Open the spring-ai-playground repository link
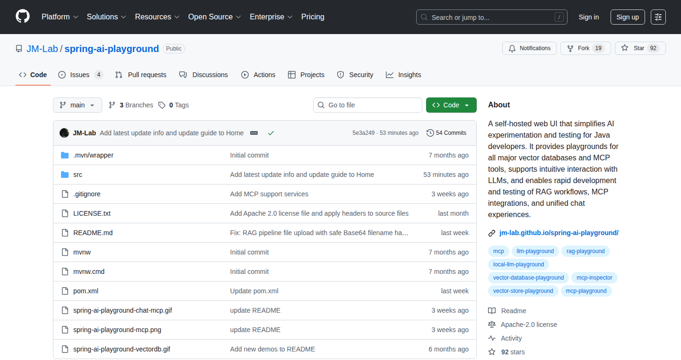 [x=112, y=49]
